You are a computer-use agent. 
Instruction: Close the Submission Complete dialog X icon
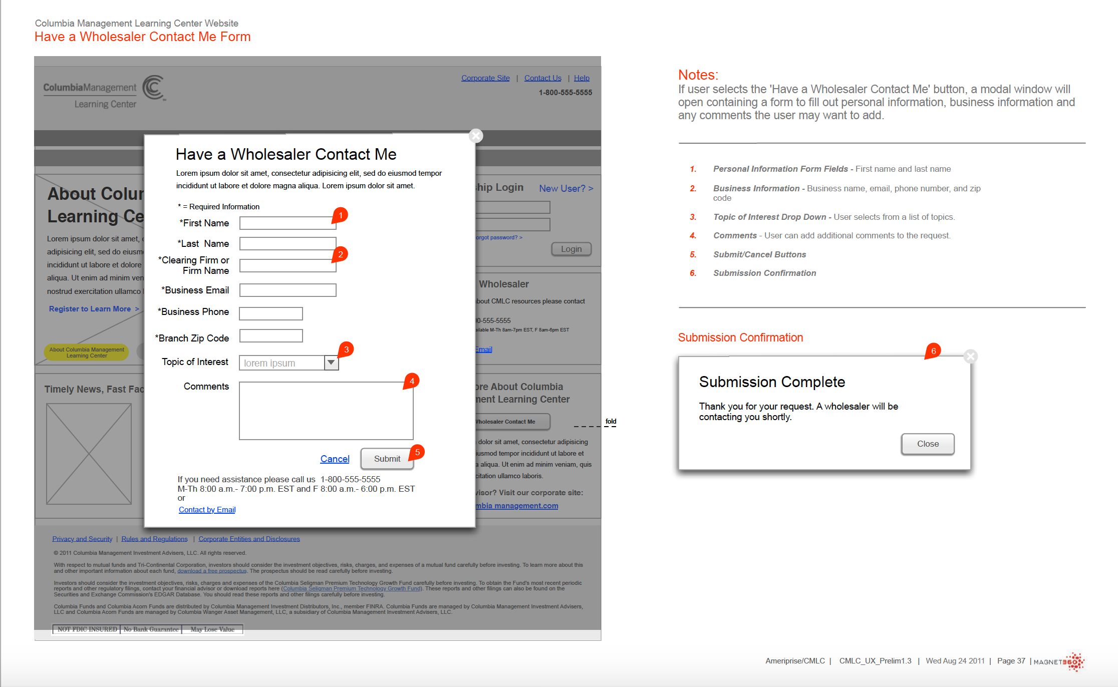coord(970,357)
